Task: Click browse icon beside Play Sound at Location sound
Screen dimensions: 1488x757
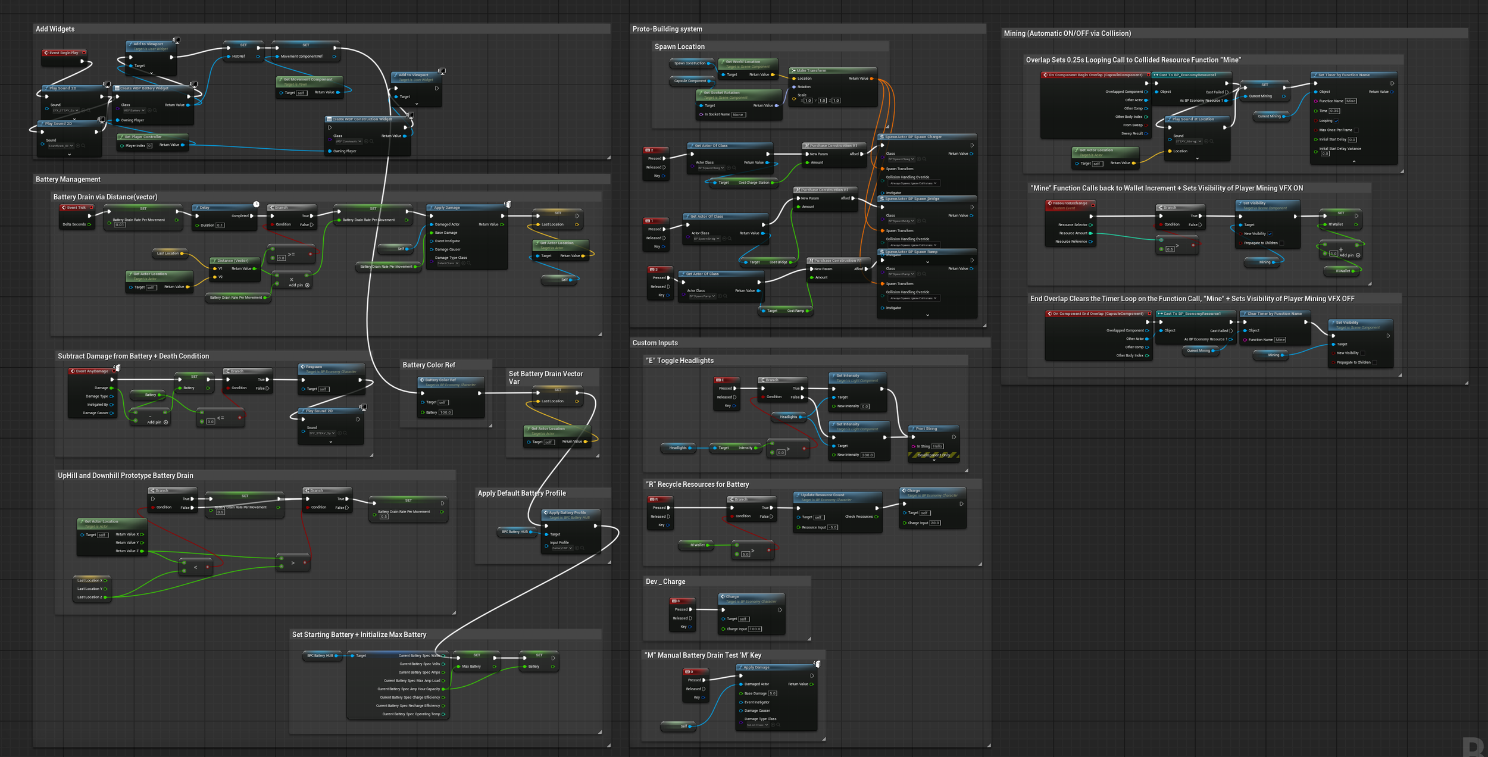Action: tap(1211, 142)
